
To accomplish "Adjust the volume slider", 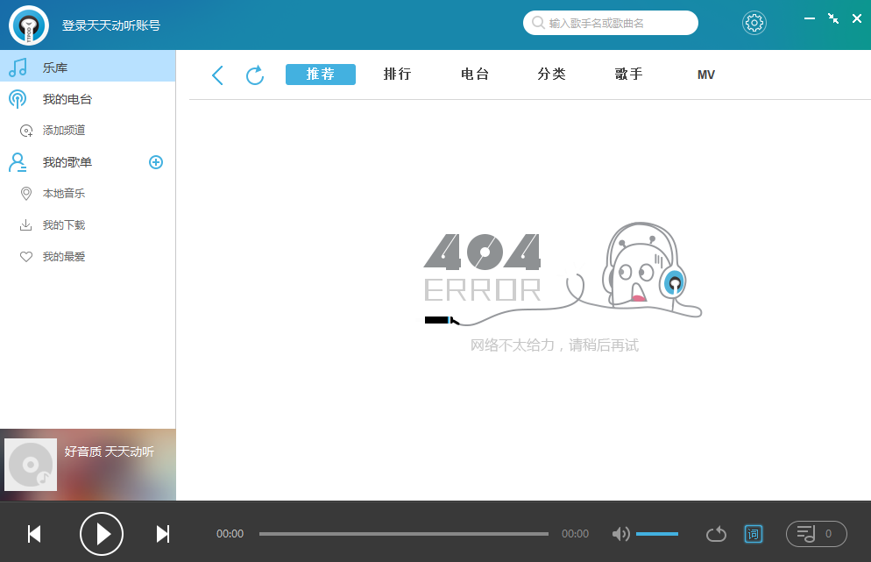I will click(x=656, y=534).
